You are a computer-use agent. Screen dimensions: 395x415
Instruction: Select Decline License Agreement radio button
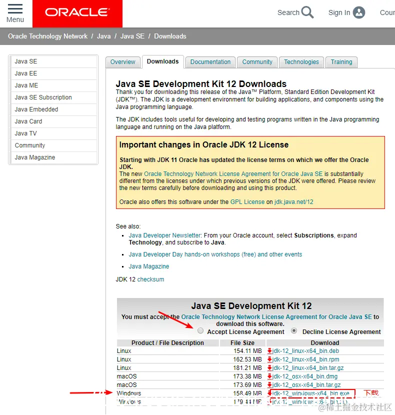tap(294, 331)
